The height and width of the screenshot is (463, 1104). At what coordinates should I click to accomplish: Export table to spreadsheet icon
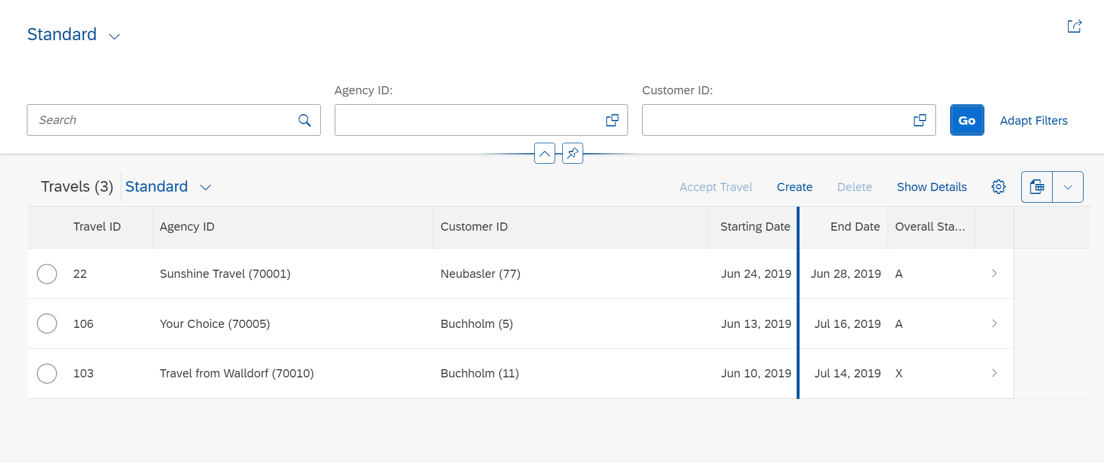tap(1037, 187)
